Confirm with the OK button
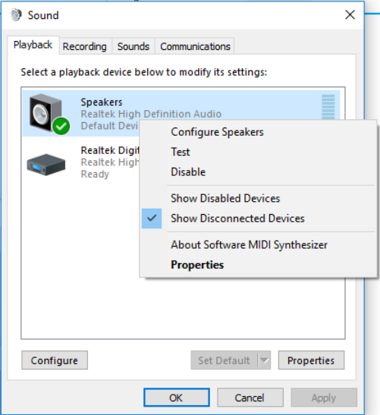380x415 pixels. pos(177,398)
